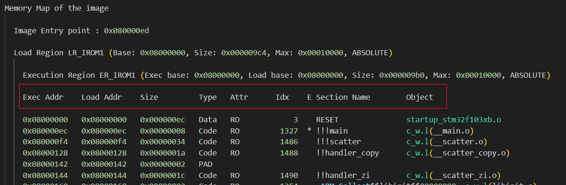566x185 pixels.
Task: Click the 'Object' column header
Action: (x=420, y=97)
